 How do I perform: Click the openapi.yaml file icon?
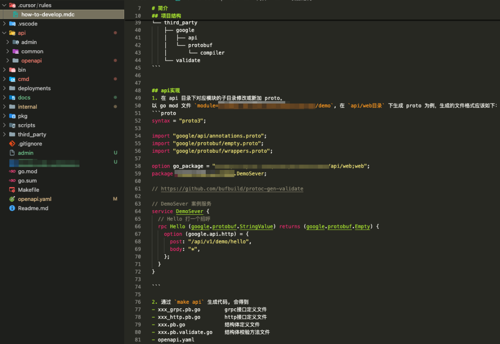pyautogui.click(x=12, y=199)
